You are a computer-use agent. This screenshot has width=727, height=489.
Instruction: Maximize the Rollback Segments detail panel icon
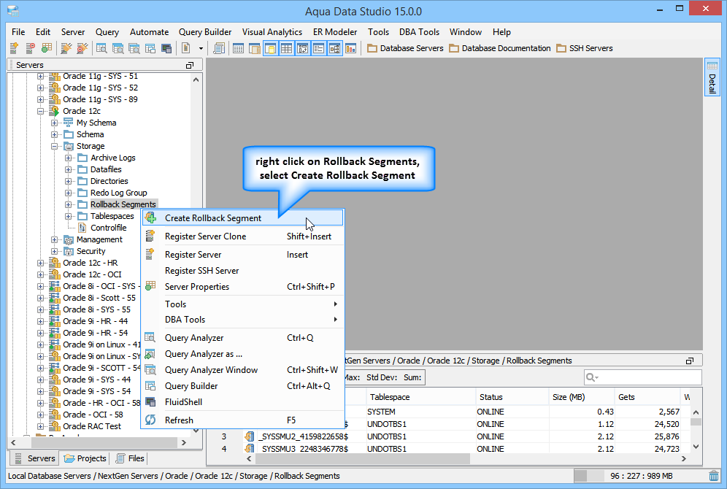pos(690,361)
